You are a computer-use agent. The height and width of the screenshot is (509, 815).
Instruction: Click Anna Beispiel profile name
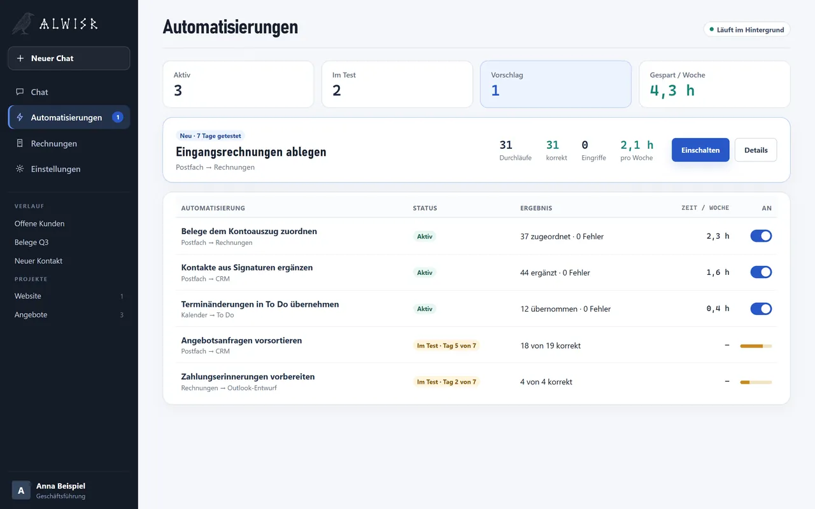60,486
